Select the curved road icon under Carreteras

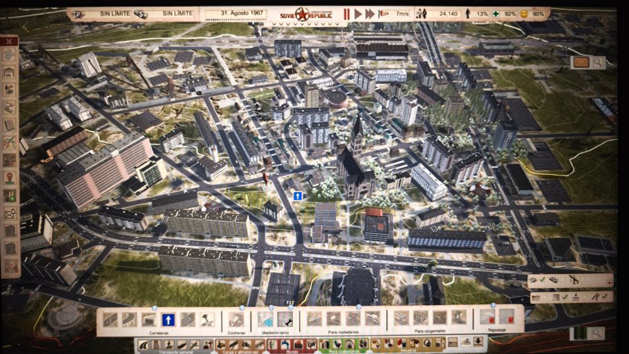pyautogui.click(x=129, y=320)
